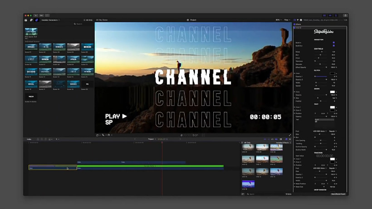372x209 pixels.
Task: Click the Share export icon
Action: pos(345,15)
